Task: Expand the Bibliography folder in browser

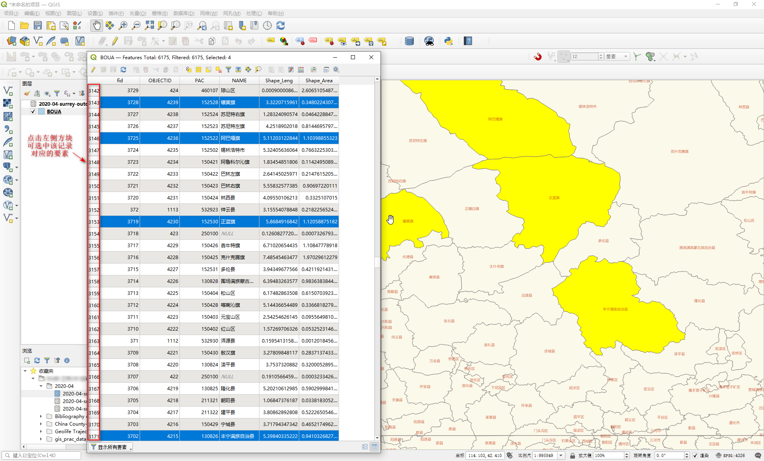Action: coord(41,416)
